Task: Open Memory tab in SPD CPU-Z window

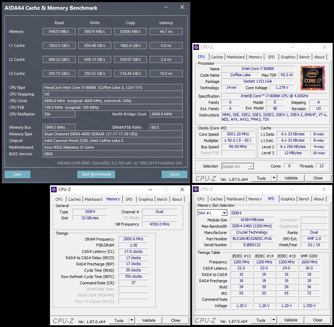Action: [255, 199]
